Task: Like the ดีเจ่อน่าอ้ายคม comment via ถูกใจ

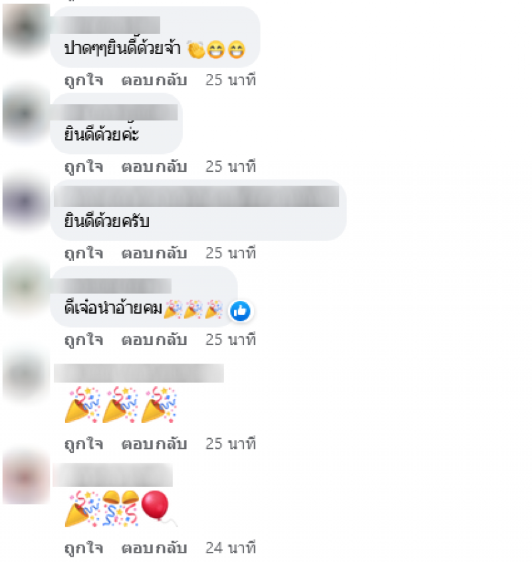Action: 84,340
